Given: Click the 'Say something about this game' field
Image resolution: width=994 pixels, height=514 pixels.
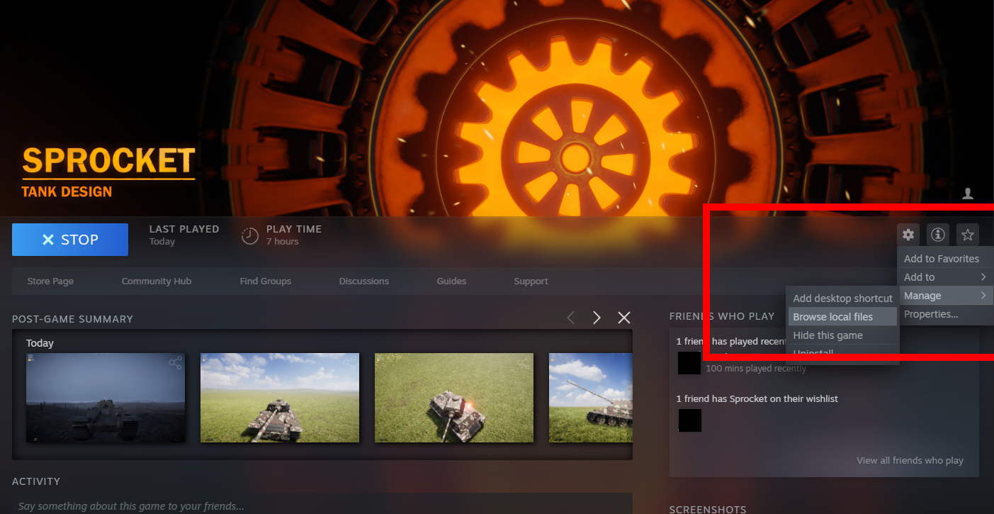Looking at the screenshot, I should 322,505.
